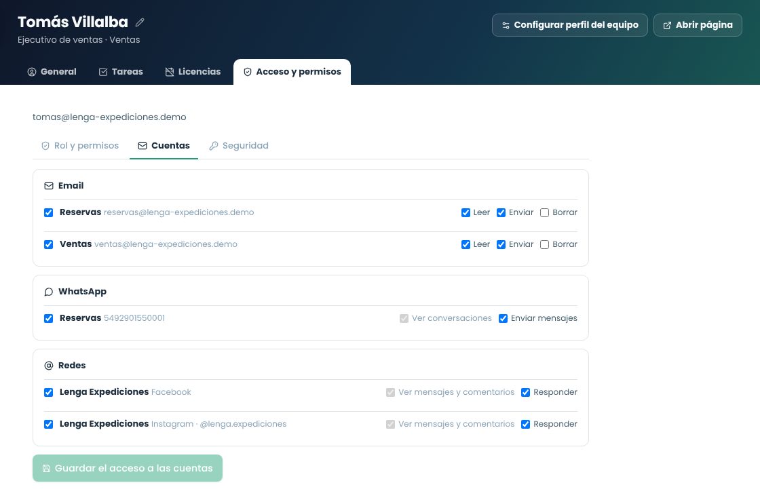Click Guardar el acceso a las cuentas
Screen dimensions: 760x502
coord(128,468)
